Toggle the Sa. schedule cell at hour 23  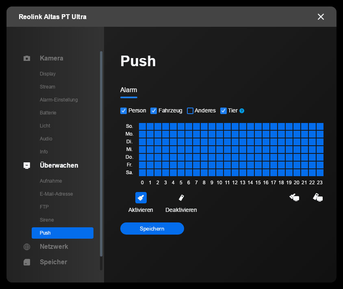(x=320, y=173)
